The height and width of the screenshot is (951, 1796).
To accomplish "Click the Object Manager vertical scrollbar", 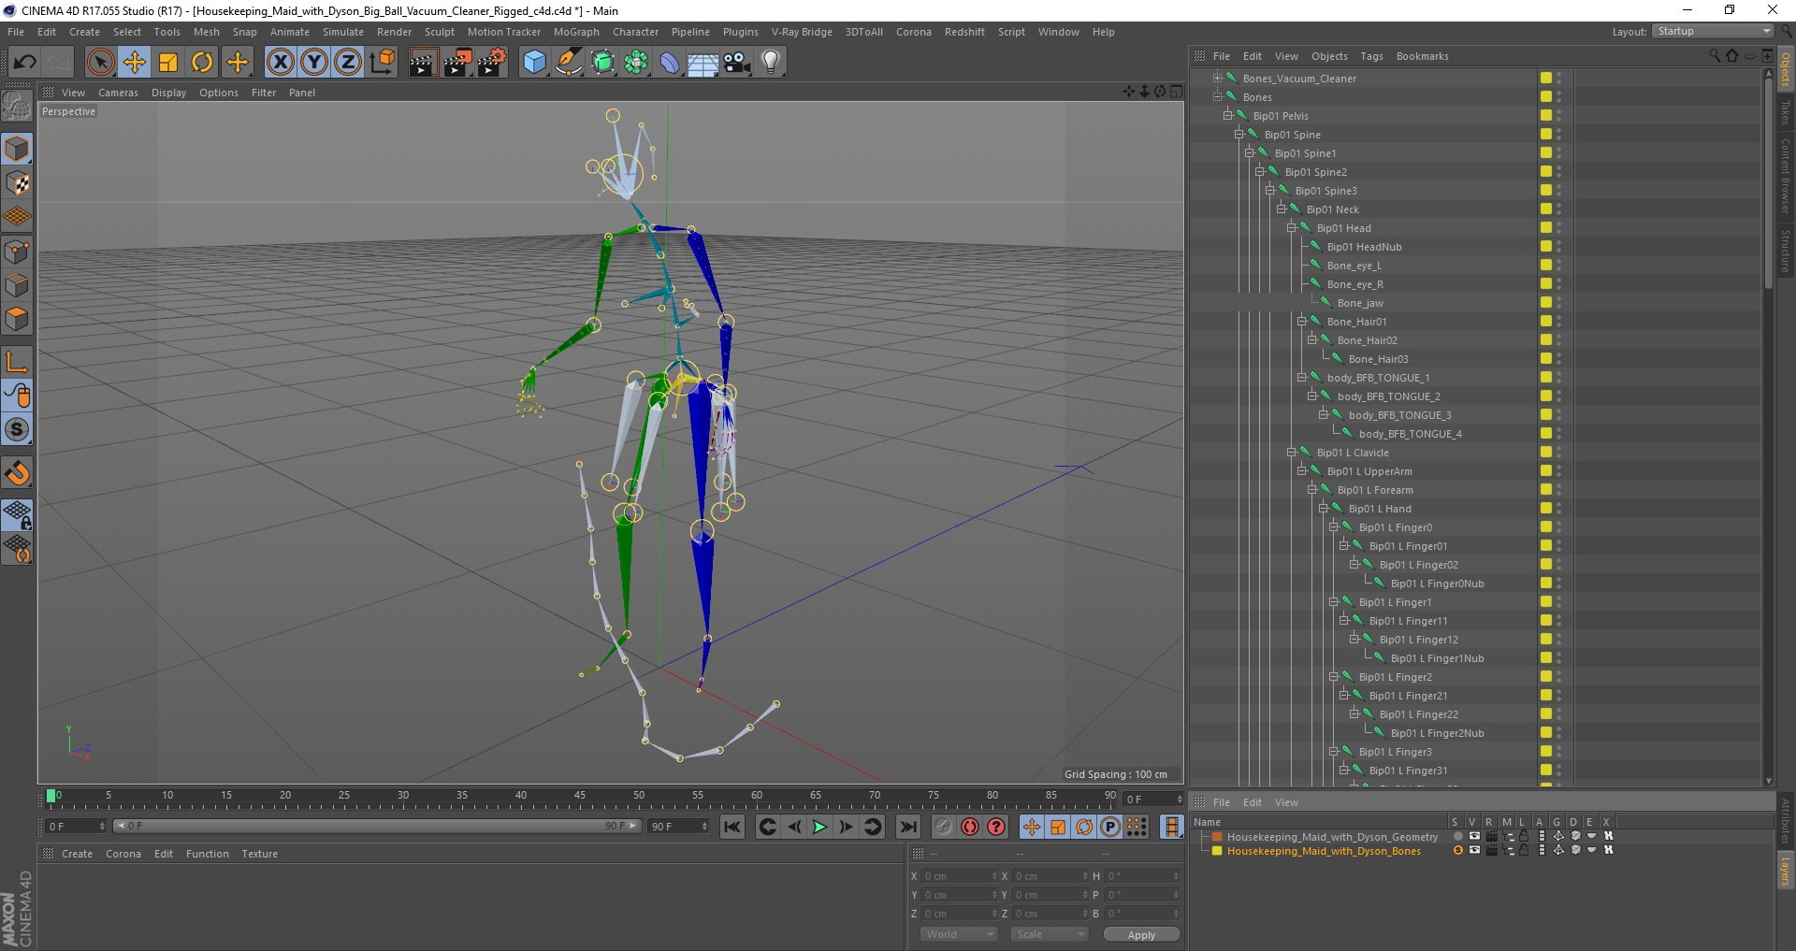I will point(1768,182).
